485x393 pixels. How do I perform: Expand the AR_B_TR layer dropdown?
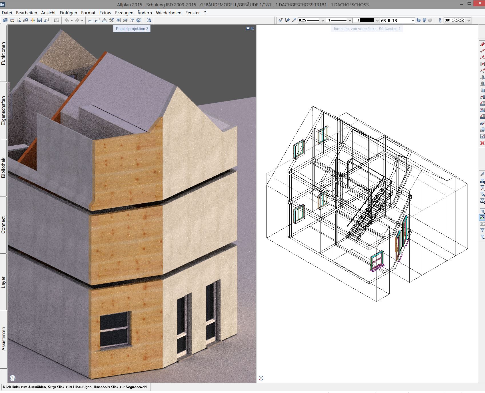pos(412,20)
